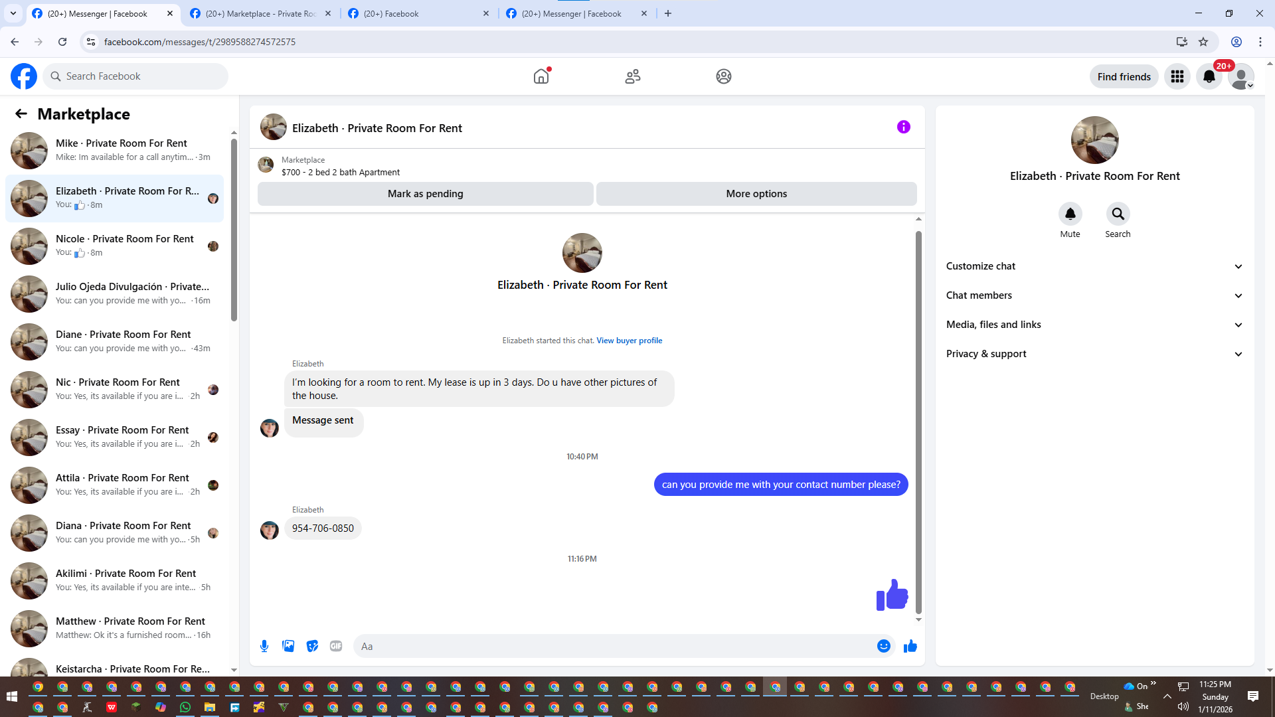Click the chat messages scrollbar

[918, 422]
